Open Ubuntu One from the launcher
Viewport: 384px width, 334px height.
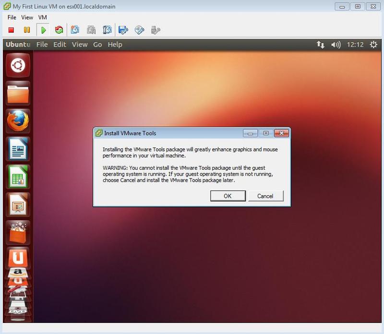click(x=18, y=258)
